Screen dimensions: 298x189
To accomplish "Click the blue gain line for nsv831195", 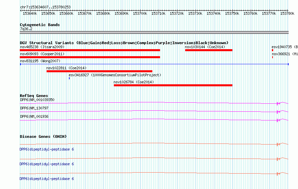I will [154, 64].
